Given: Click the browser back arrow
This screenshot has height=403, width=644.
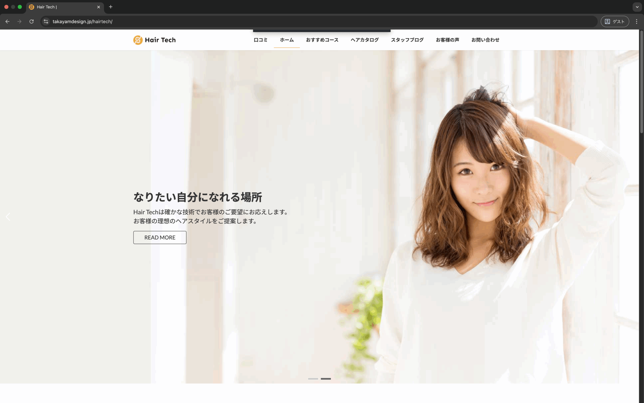Looking at the screenshot, I should point(7,22).
